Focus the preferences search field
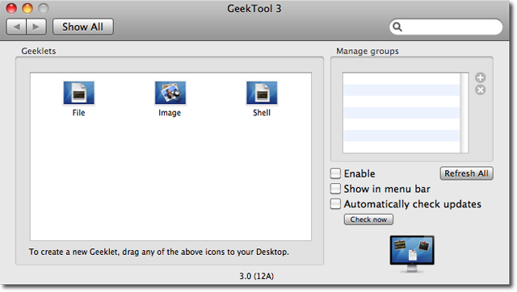Screen dimensions: 517x292 pyautogui.click(x=446, y=27)
